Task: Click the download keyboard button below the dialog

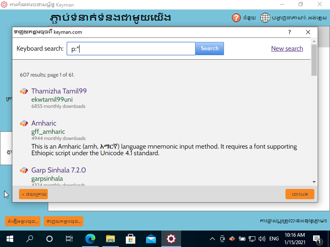Action: pyautogui.click(x=64, y=221)
